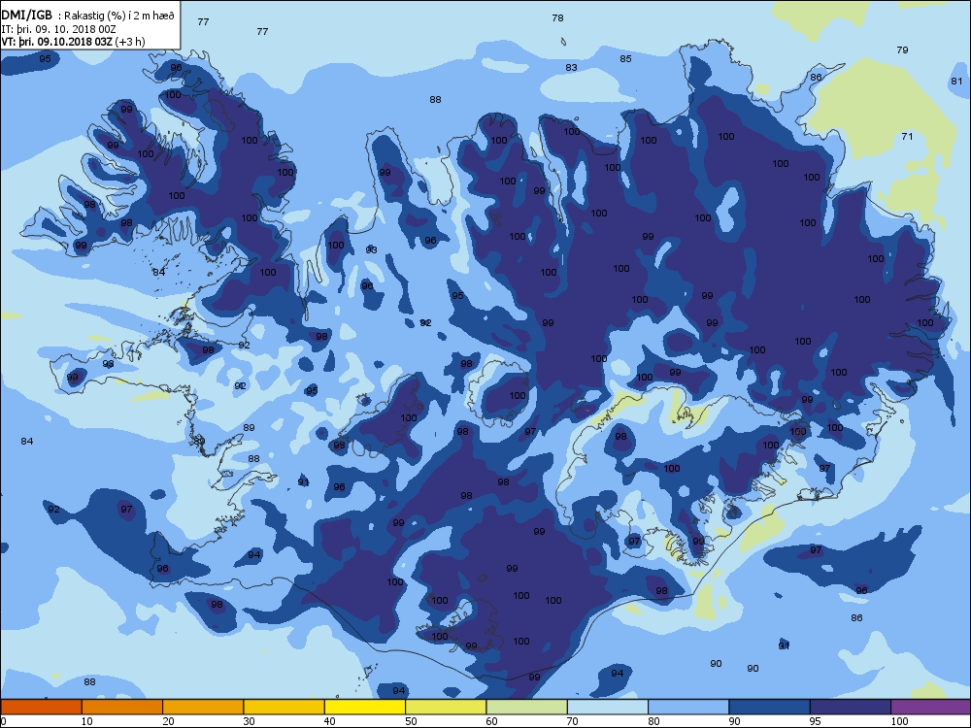Click the 'IT: þri. 09. 10. 2018 00Z' line
This screenshot has height=728, width=971.
coord(59,29)
